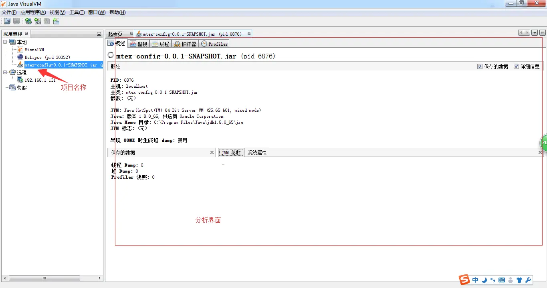547x288 pixels.
Task: Click the Add JMX Connection toolbar icon
Action: tap(38, 21)
